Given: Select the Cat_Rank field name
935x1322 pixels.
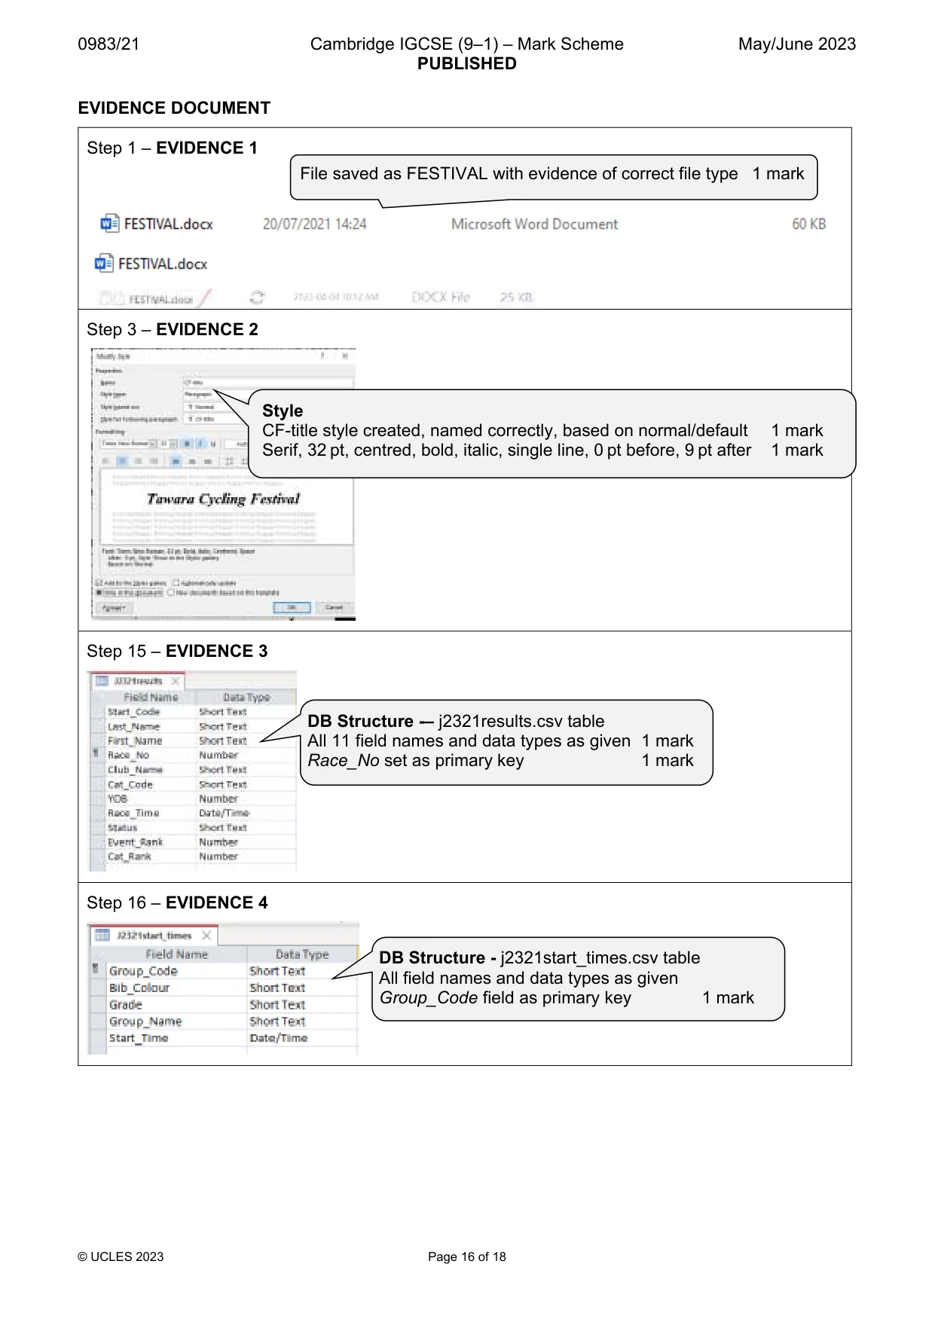Looking at the screenshot, I should coord(129,856).
